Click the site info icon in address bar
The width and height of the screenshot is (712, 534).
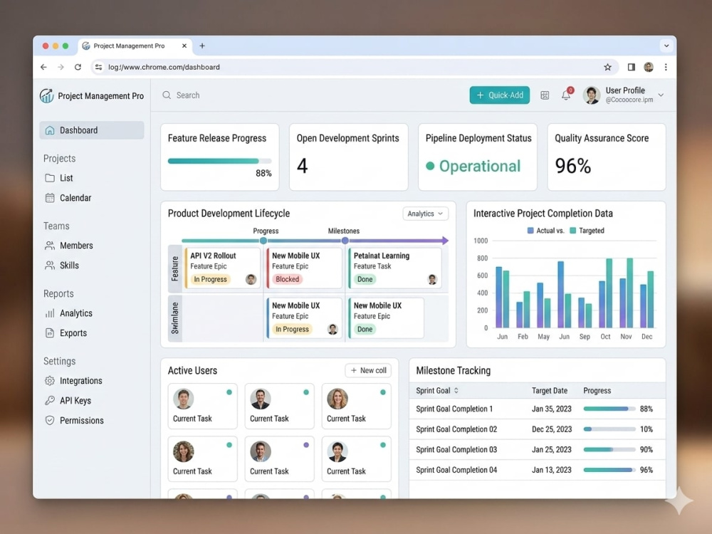98,67
